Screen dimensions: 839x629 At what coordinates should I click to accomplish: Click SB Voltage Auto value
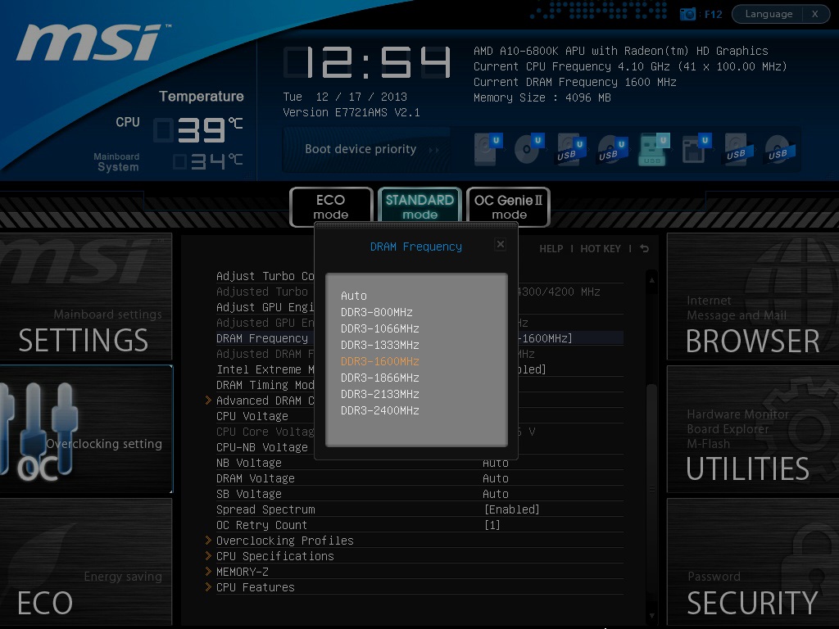click(x=496, y=494)
